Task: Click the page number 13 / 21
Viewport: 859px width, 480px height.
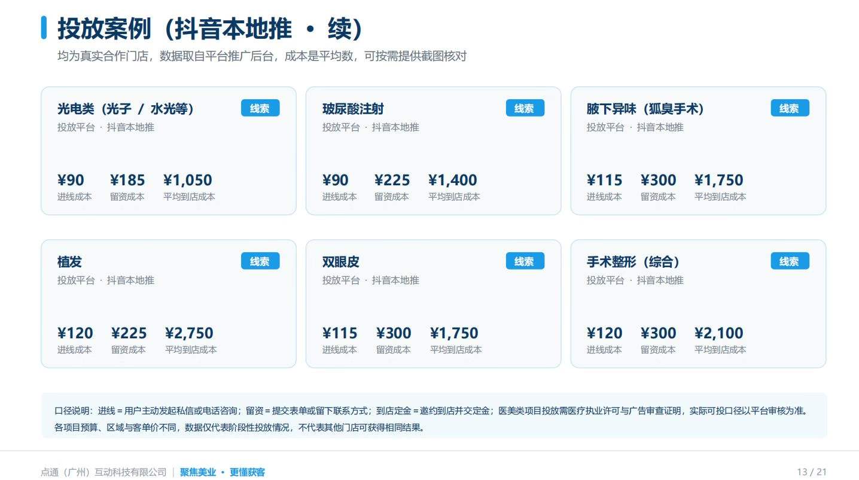Action: [812, 472]
